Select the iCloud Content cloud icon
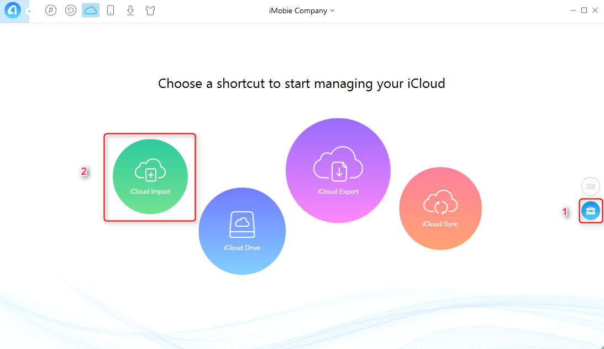The height and width of the screenshot is (349, 604). point(91,11)
